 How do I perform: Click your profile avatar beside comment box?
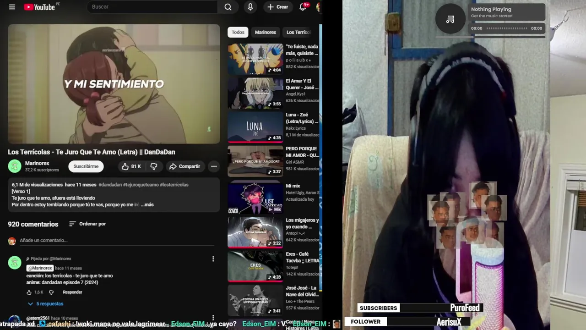coord(12,241)
